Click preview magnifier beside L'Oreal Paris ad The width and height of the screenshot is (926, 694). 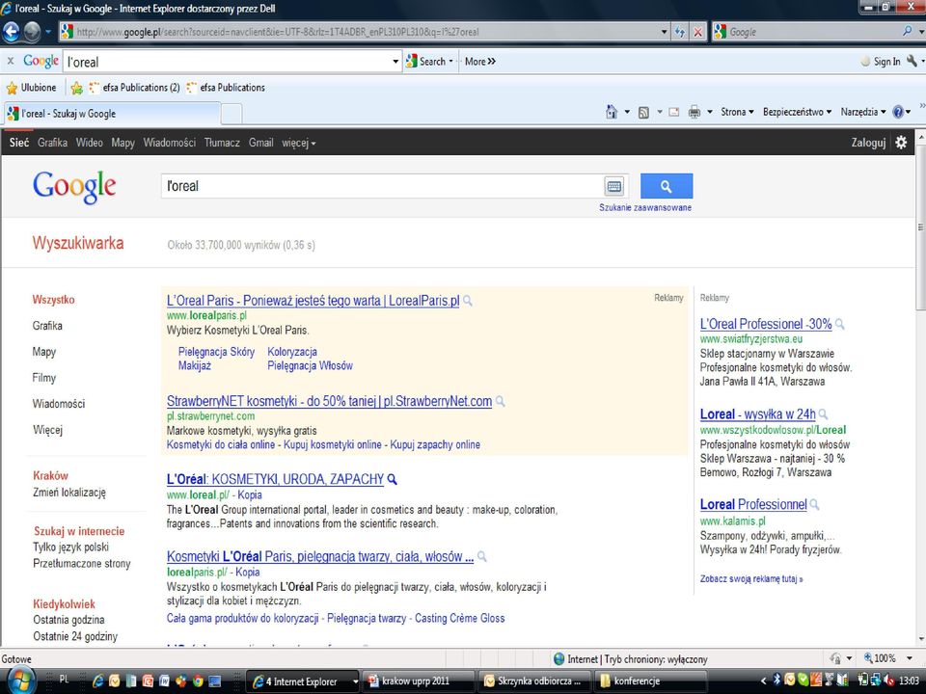467,301
